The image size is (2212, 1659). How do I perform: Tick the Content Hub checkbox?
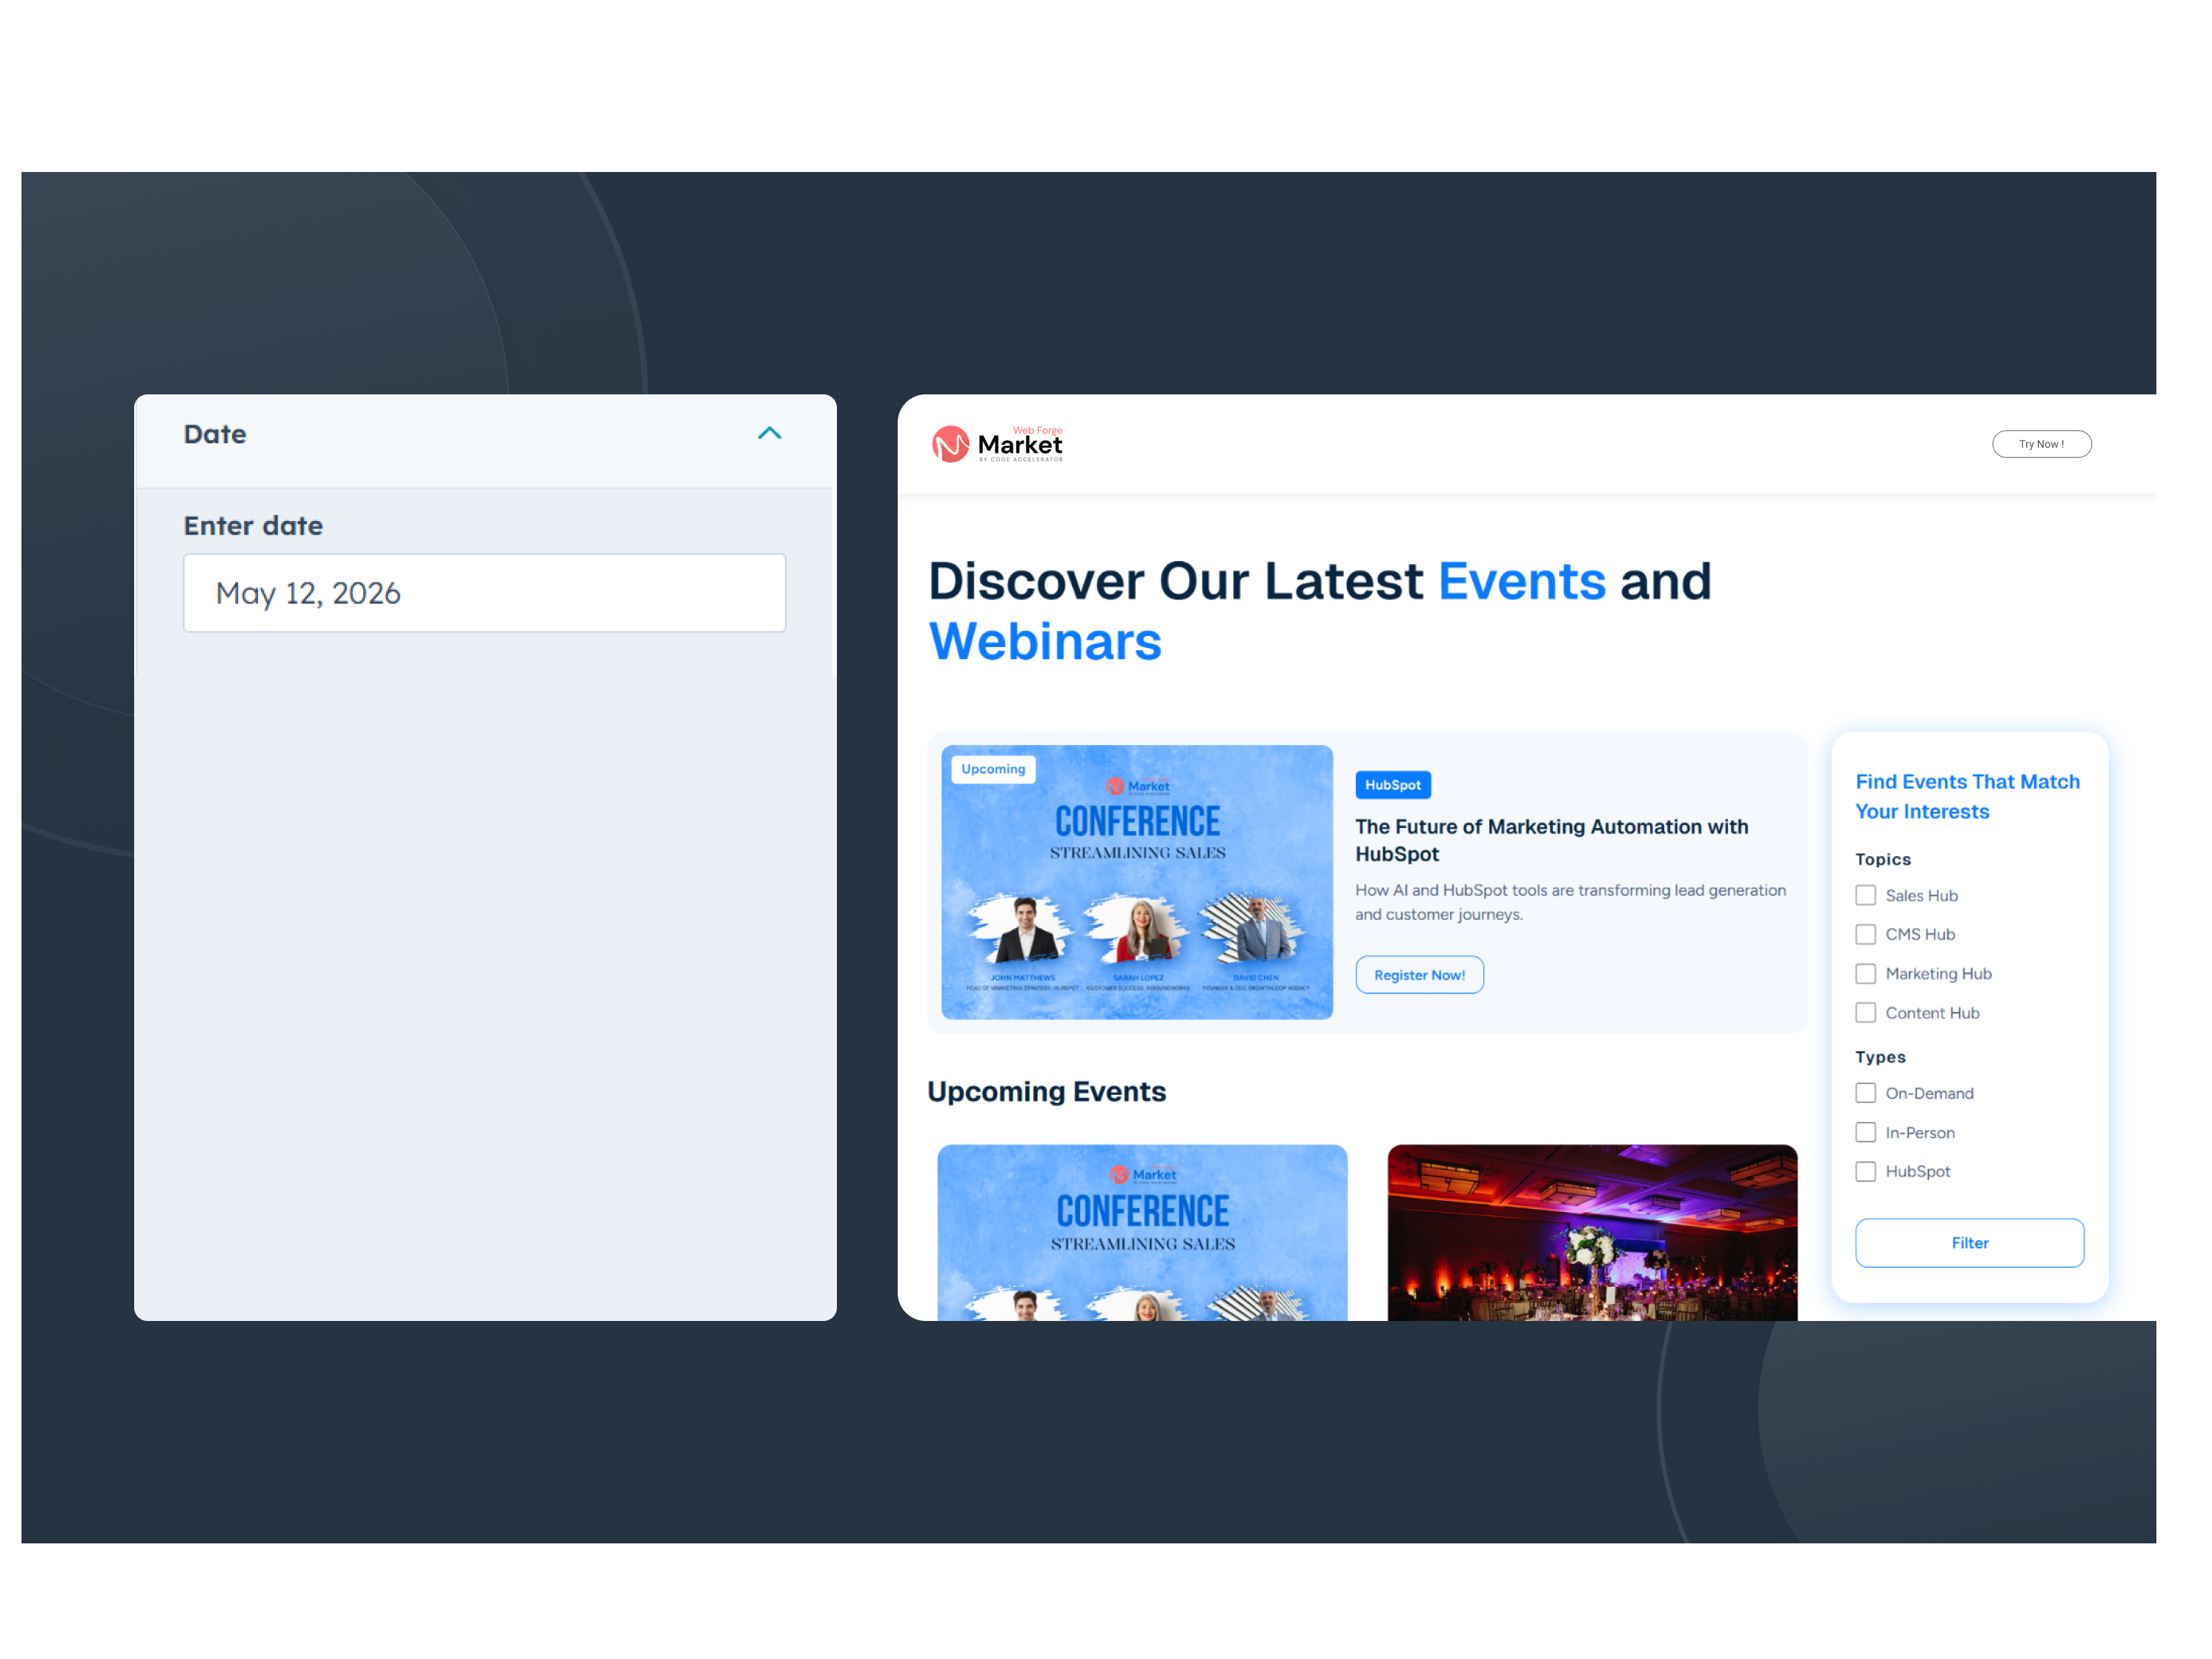pyautogui.click(x=1865, y=1013)
